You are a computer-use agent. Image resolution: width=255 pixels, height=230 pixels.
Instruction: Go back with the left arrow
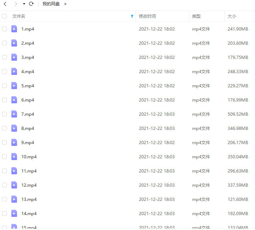click(x=5, y=4)
